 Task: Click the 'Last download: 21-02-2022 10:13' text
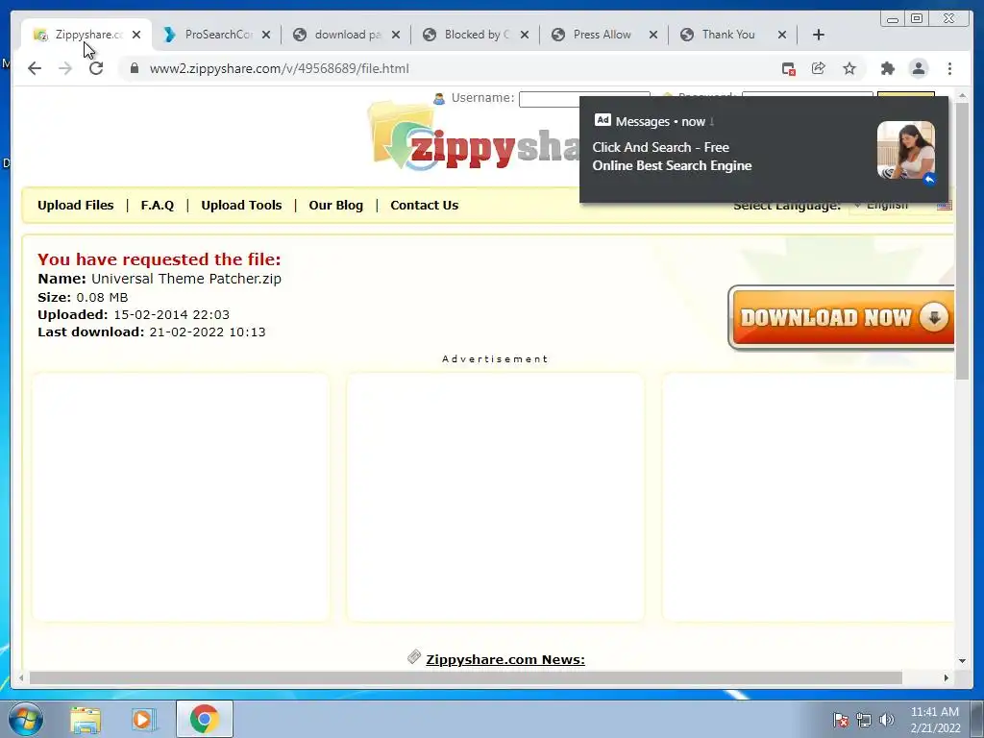[151, 332]
